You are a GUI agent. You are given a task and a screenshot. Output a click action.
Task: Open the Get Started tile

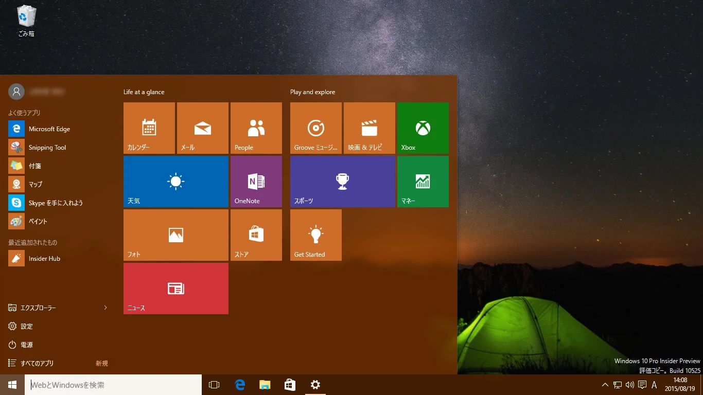pos(316,235)
